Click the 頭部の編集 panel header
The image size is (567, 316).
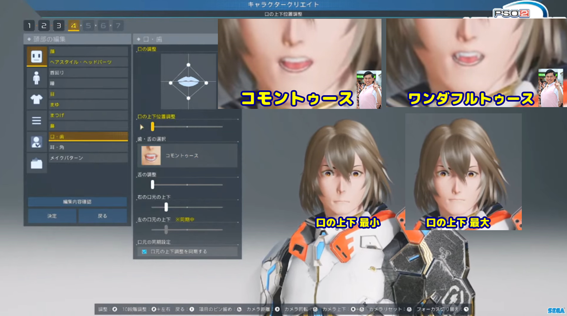click(x=77, y=39)
